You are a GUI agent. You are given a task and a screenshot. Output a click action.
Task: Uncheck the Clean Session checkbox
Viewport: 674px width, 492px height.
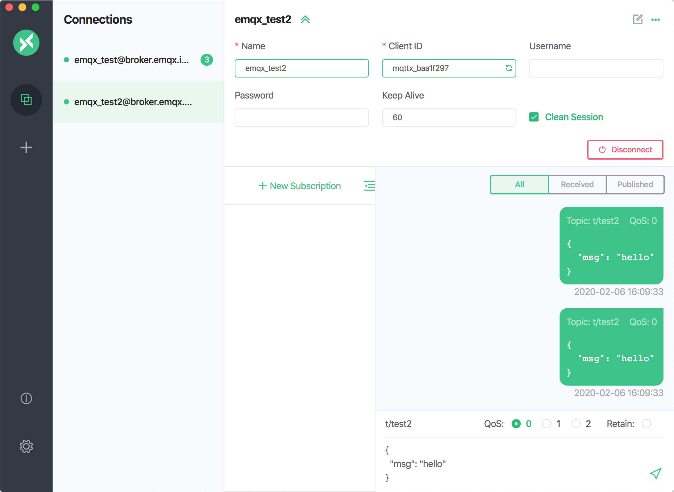pyautogui.click(x=534, y=117)
